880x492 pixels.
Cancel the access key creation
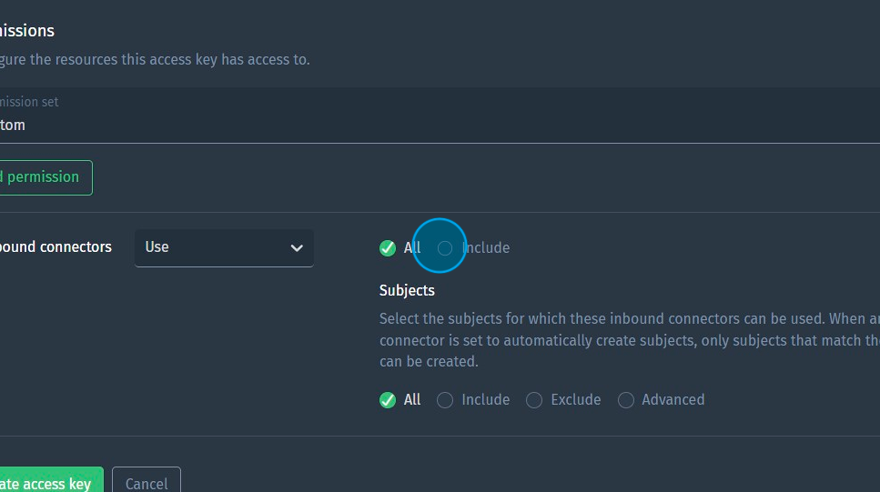tap(146, 483)
